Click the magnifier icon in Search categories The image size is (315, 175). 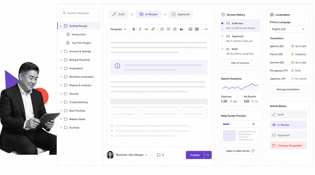pyautogui.click(x=64, y=13)
